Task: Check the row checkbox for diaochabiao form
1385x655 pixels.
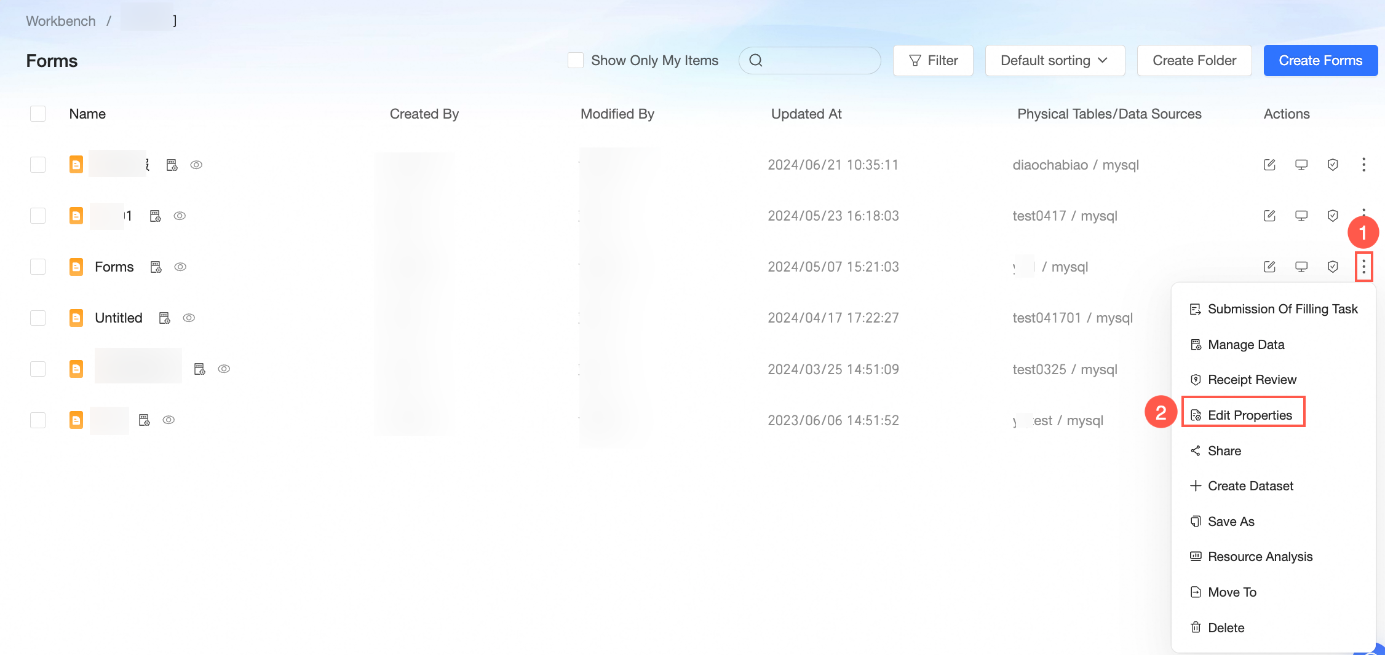Action: click(38, 165)
